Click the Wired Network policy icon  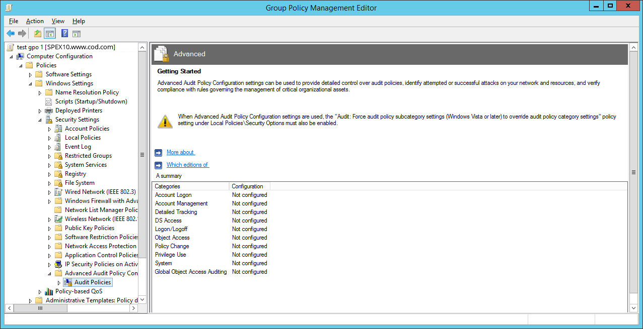click(x=58, y=192)
